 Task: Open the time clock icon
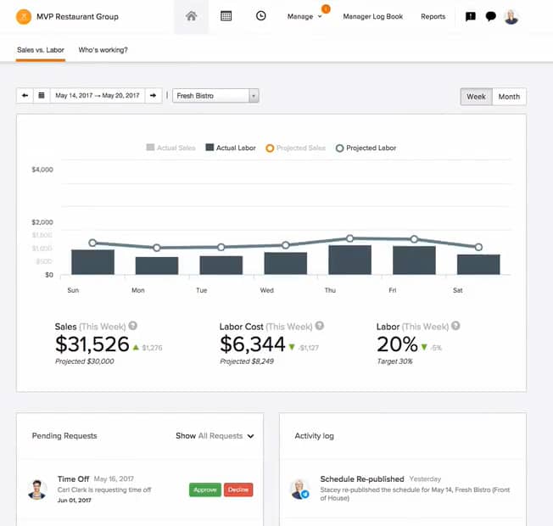pos(260,16)
